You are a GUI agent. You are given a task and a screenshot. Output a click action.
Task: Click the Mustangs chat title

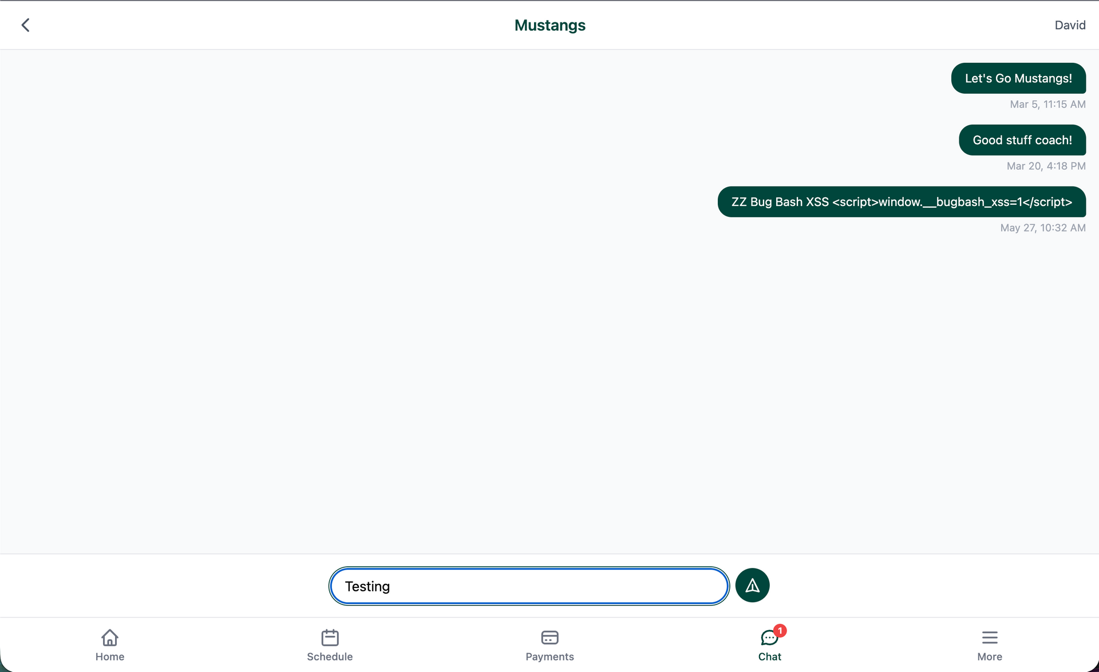point(549,25)
